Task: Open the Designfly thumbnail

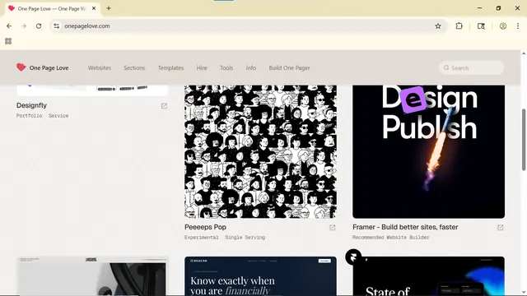Action: [92, 90]
